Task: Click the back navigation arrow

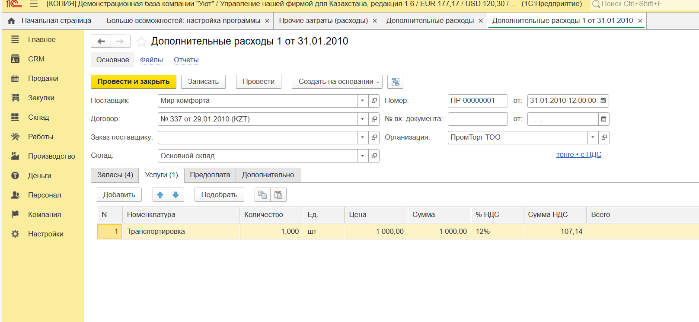Action: point(101,41)
